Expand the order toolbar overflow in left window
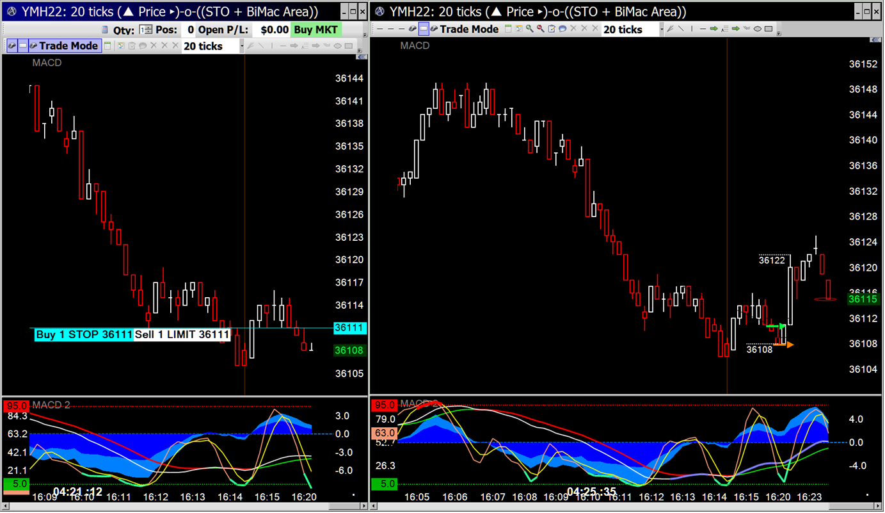Image resolution: width=885 pixels, height=513 pixels. click(365, 35)
